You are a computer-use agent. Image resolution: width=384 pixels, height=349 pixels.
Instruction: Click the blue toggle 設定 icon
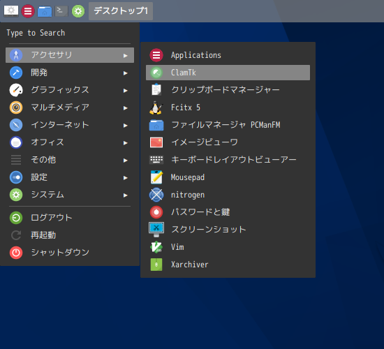coord(16,177)
